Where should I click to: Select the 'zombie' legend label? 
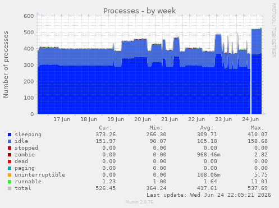click(x=25, y=155)
